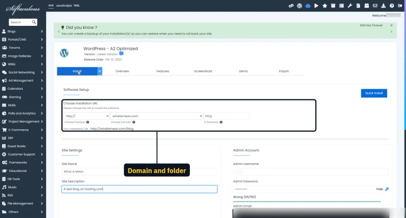Screen dimensions: 406x218
Task: Click Dismiss Forever link
Action: point(371,25)
